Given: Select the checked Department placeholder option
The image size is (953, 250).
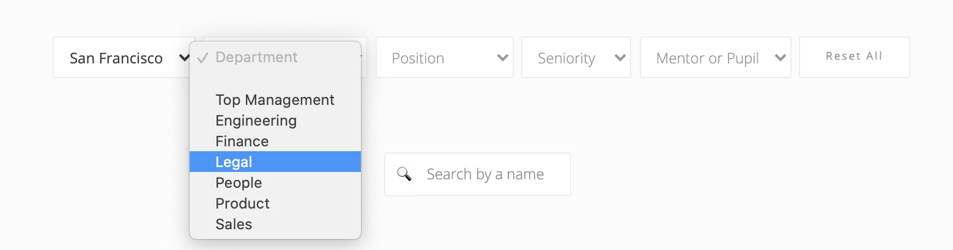Looking at the screenshot, I should pyautogui.click(x=275, y=57).
